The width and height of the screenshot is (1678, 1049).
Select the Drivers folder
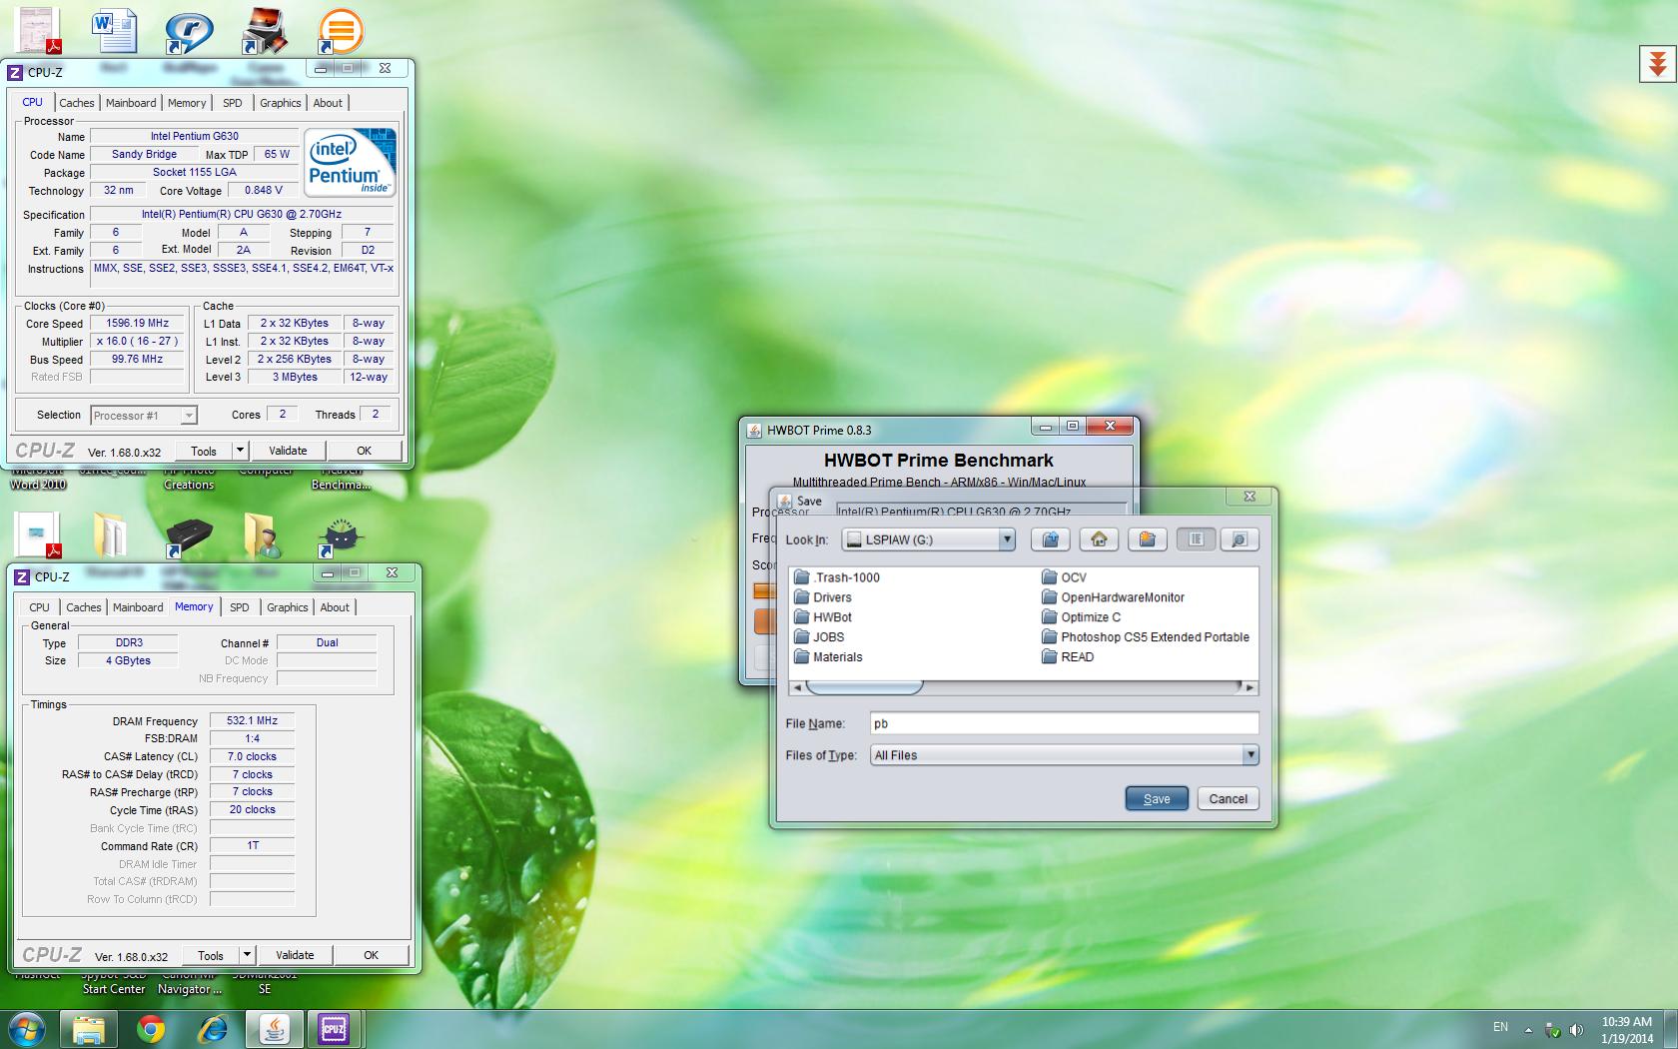pyautogui.click(x=823, y=597)
